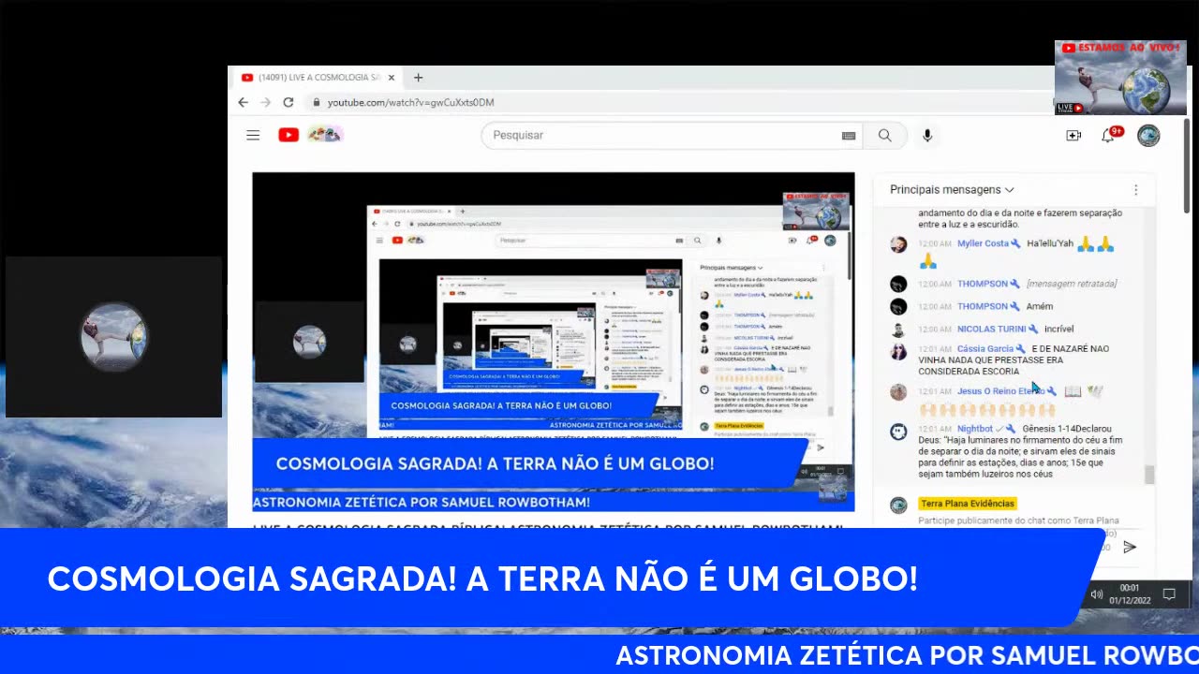Click the '[mensagem retratada]' chat text
This screenshot has height=674, width=1199.
(1072, 284)
